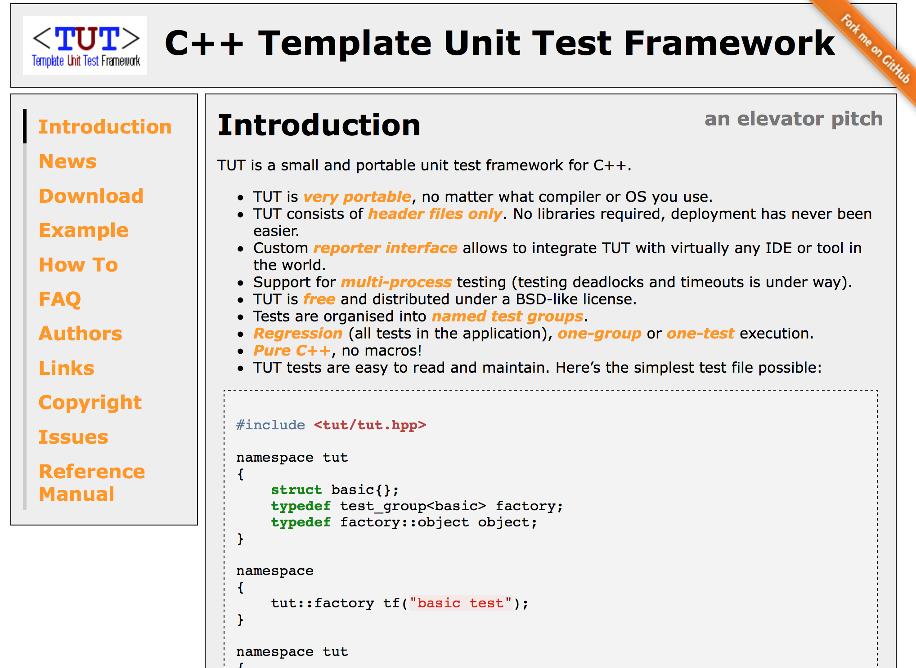View the Authors page
The width and height of the screenshot is (916, 668).
80,334
